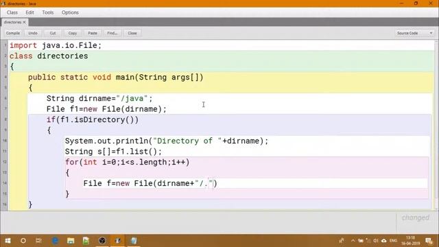Click line number 12 in the gutter
The width and height of the screenshot is (439, 247).
[5, 162]
